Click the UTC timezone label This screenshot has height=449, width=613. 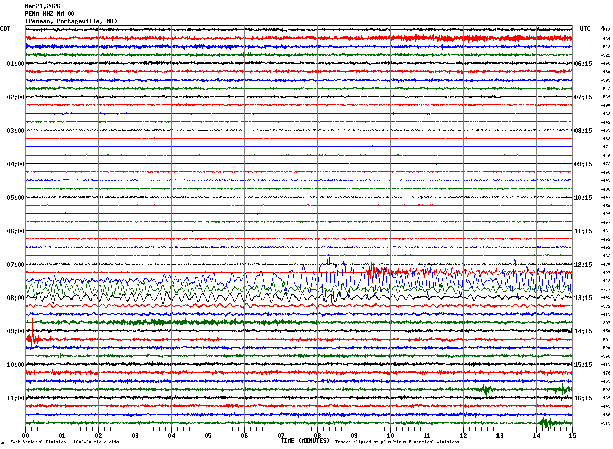585,29
